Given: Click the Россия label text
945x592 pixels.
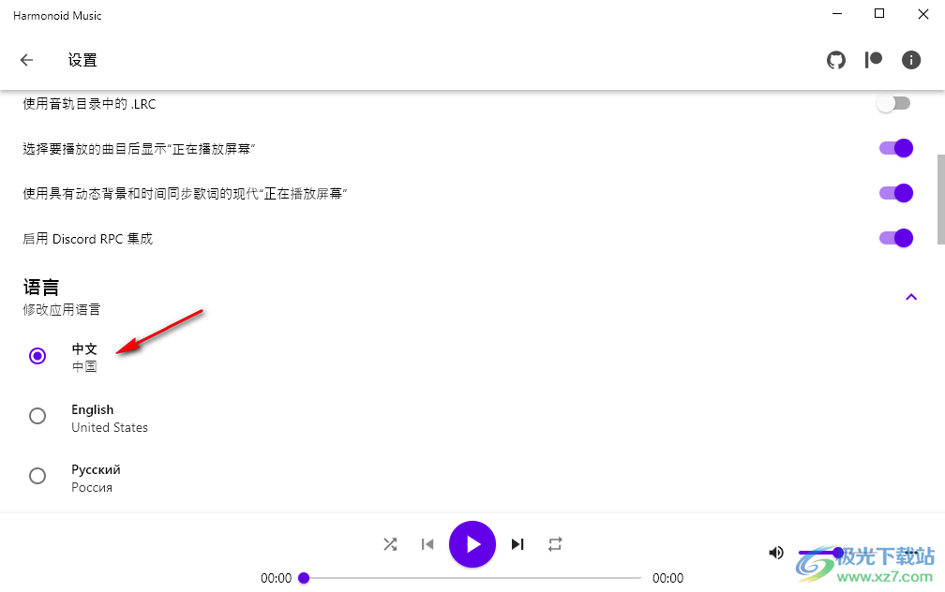Looking at the screenshot, I should 92,487.
